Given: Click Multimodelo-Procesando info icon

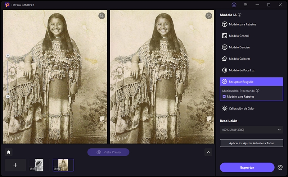Looking at the screenshot, I should point(257,91).
